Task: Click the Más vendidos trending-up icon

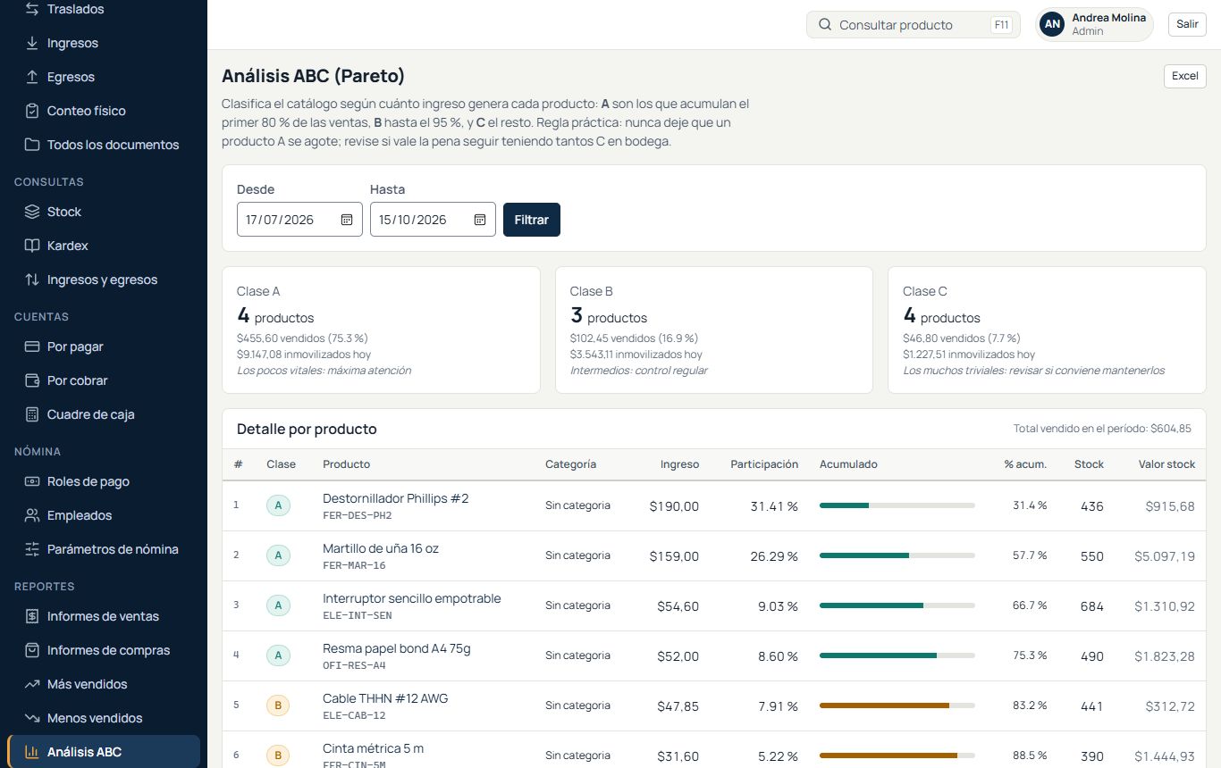Action: pyautogui.click(x=32, y=684)
